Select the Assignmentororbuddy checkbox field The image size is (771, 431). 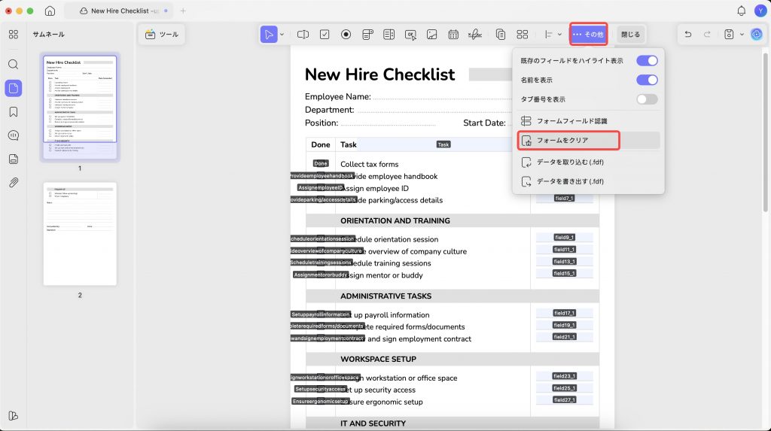coord(321,275)
